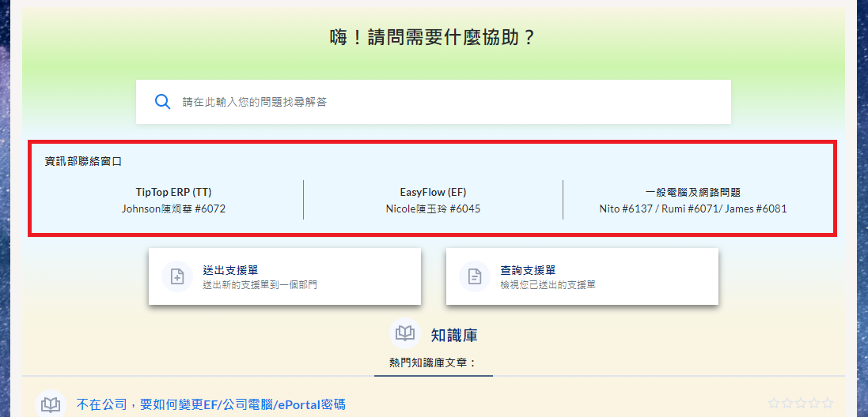Click the 查詢支援單 document icon
868x417 pixels.
tap(475, 276)
